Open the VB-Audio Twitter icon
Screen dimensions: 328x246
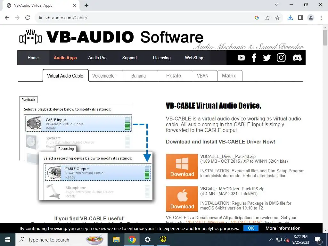[x=267, y=58]
